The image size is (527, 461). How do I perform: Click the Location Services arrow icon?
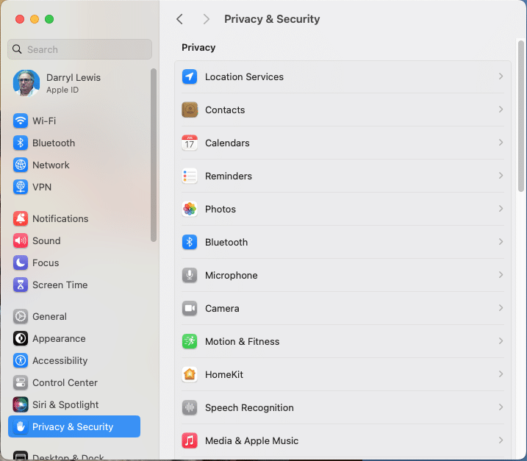point(190,76)
